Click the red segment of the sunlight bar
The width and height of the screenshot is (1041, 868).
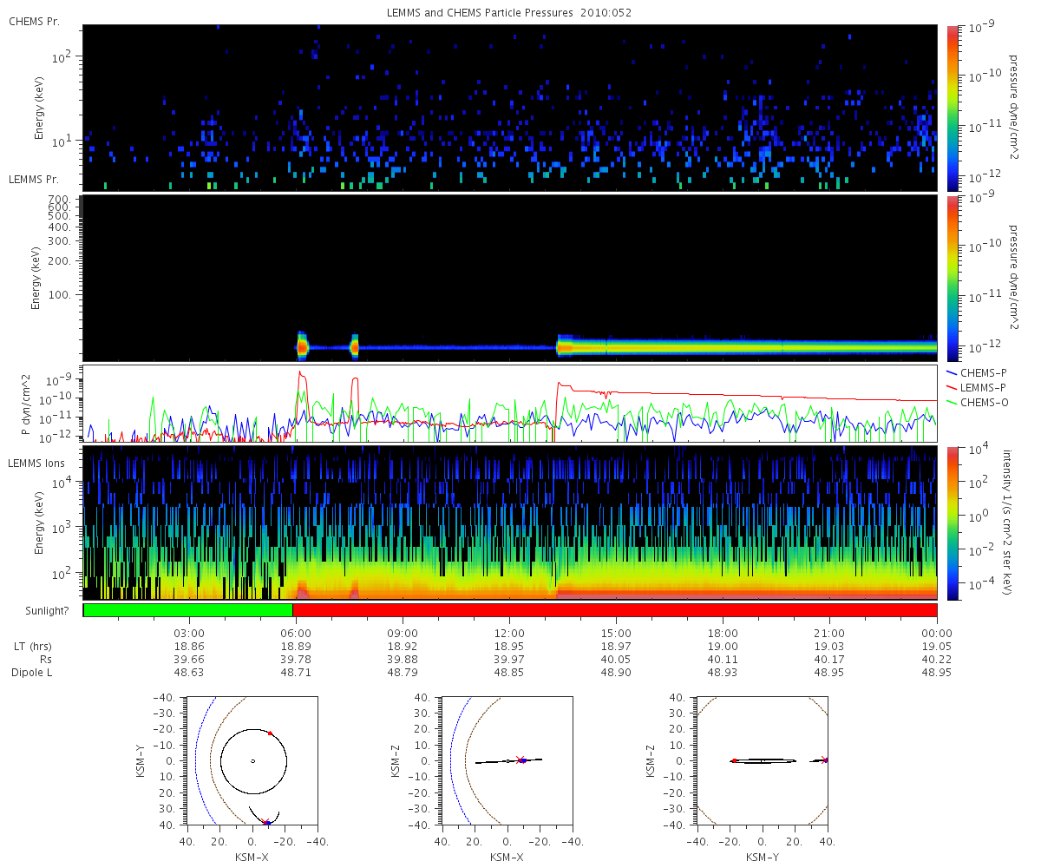tap(615, 610)
